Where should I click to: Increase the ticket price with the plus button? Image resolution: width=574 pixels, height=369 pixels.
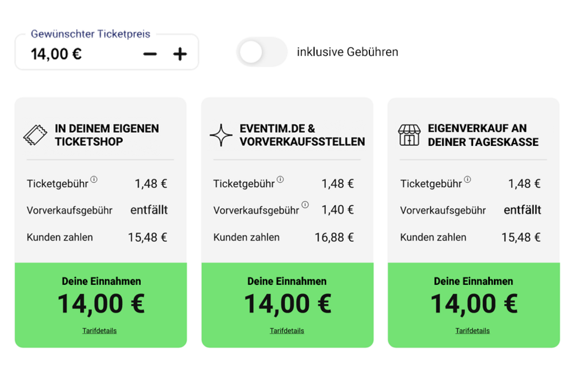[179, 54]
